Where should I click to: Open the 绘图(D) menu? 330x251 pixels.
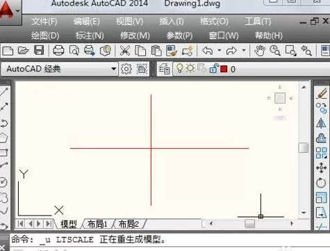pyautogui.click(x=45, y=35)
